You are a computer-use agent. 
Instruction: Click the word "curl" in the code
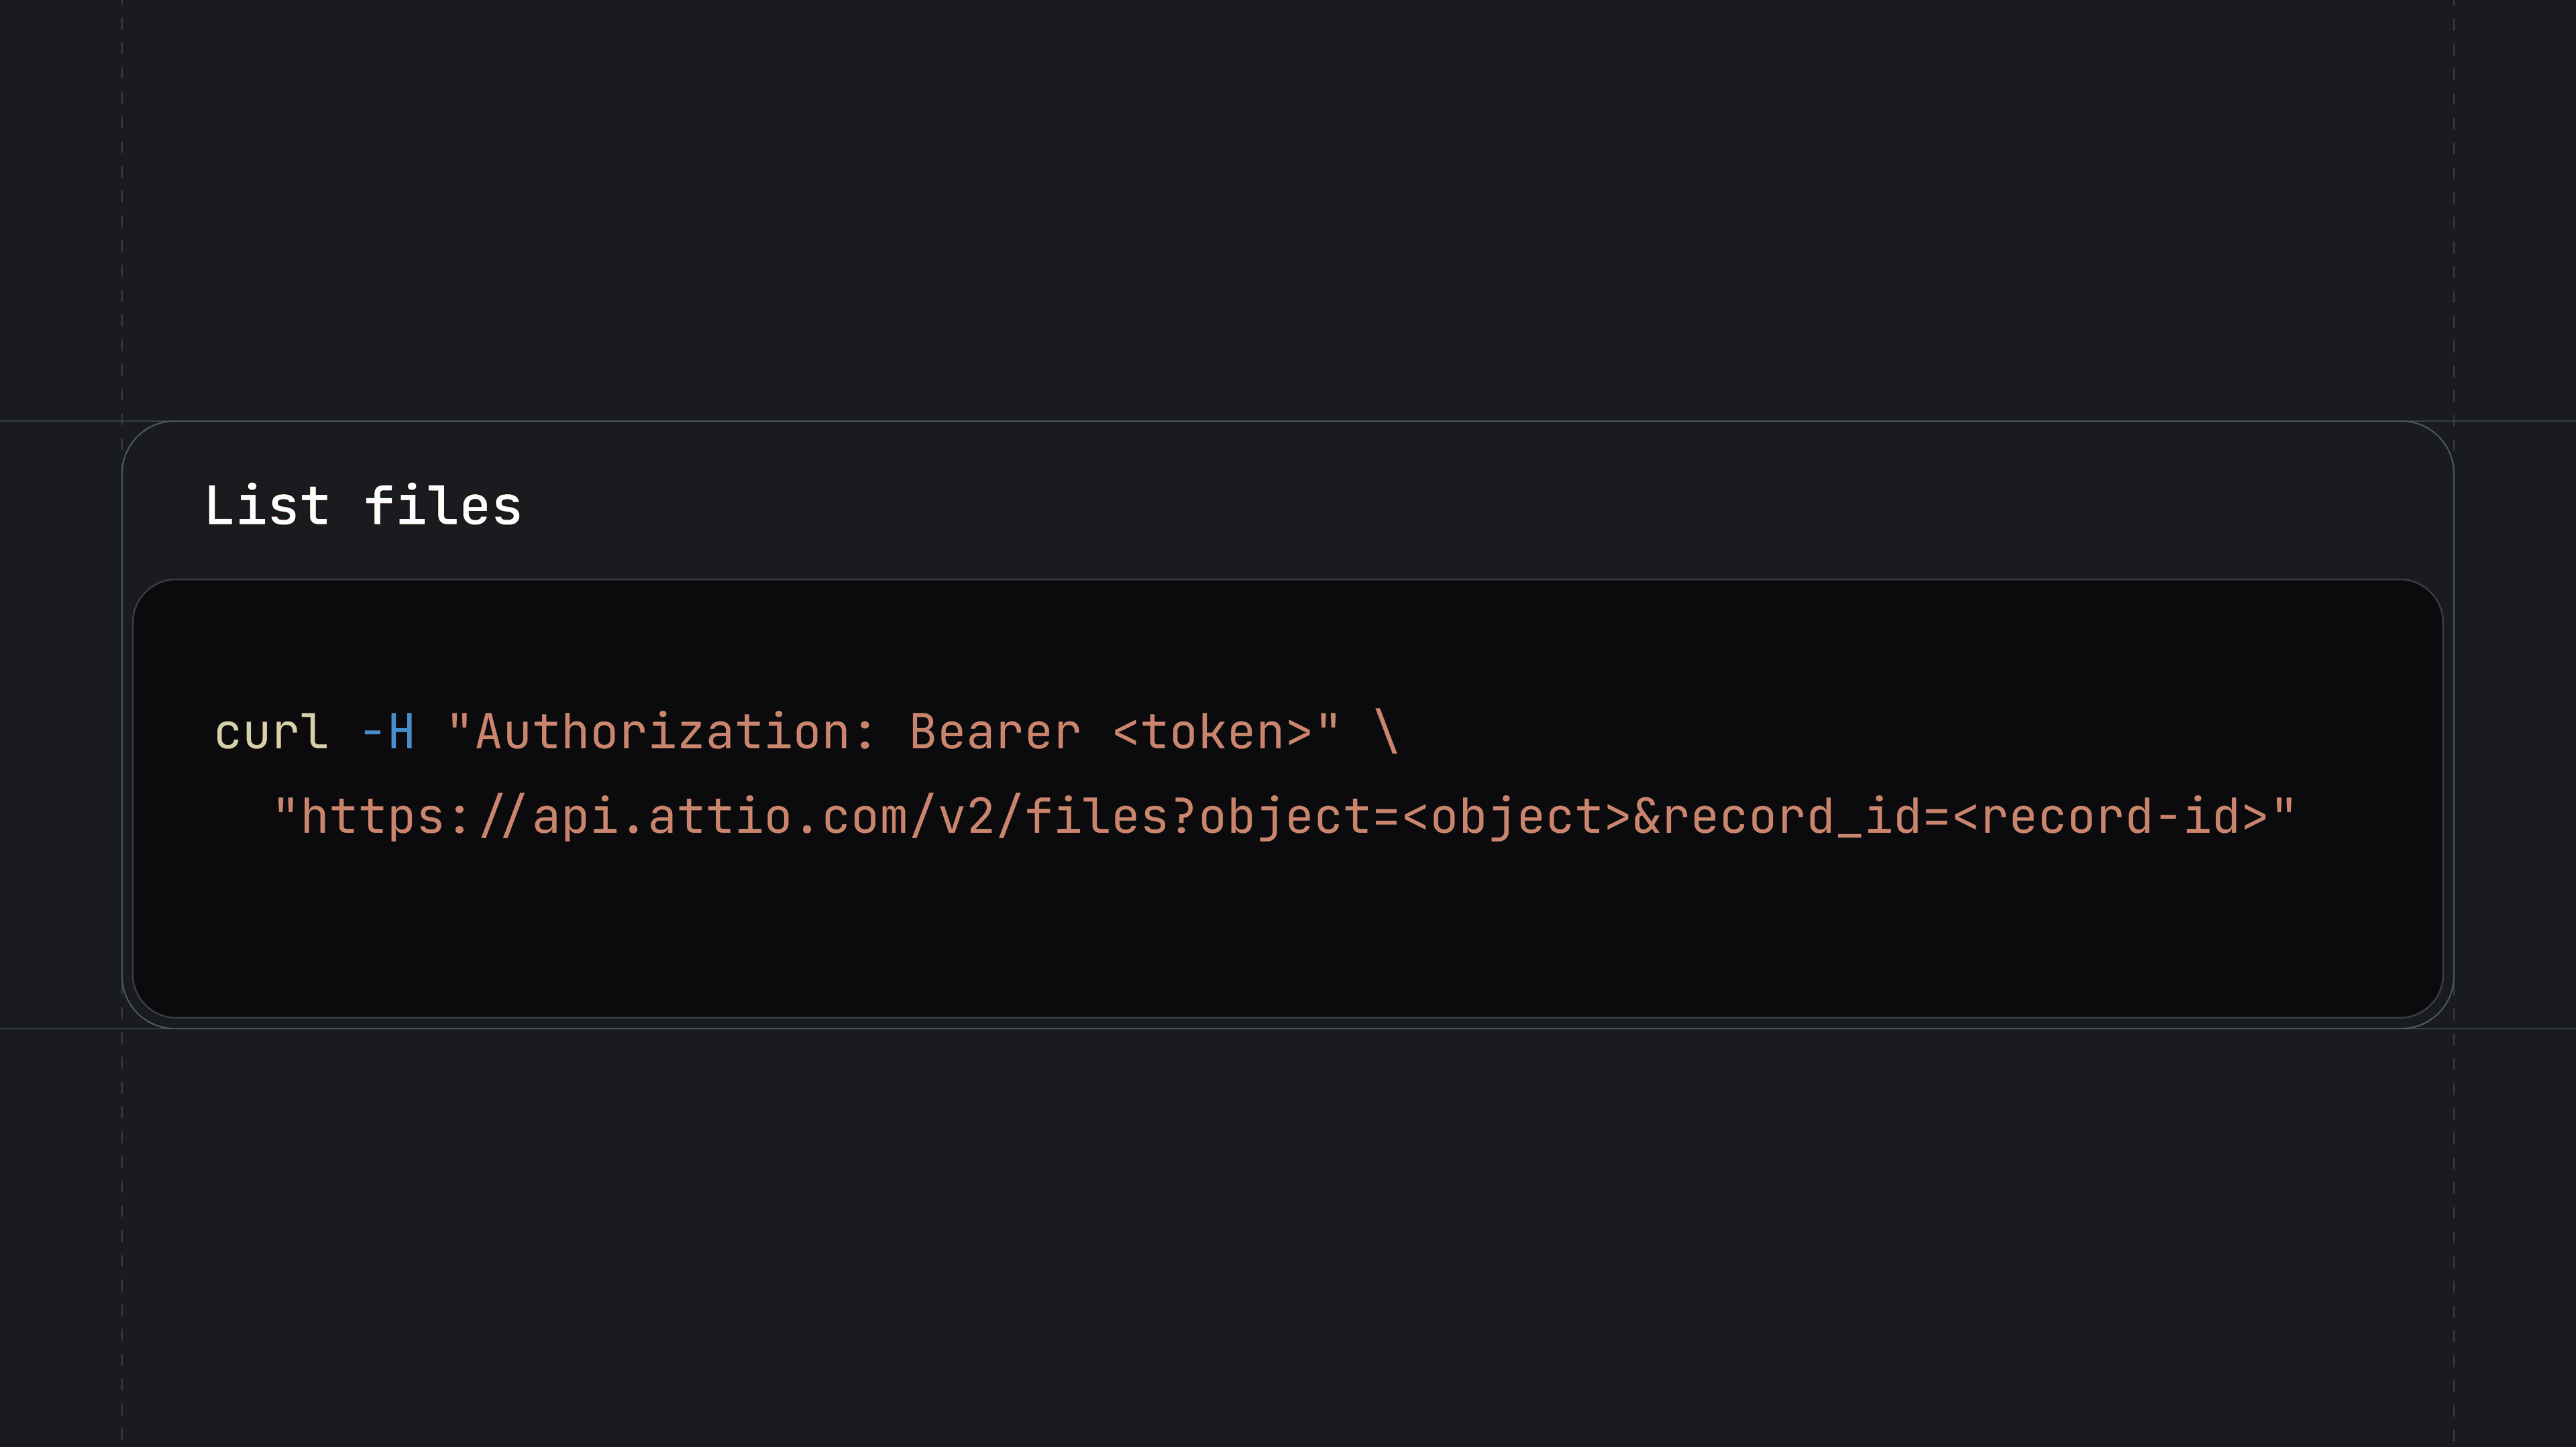[x=271, y=732]
